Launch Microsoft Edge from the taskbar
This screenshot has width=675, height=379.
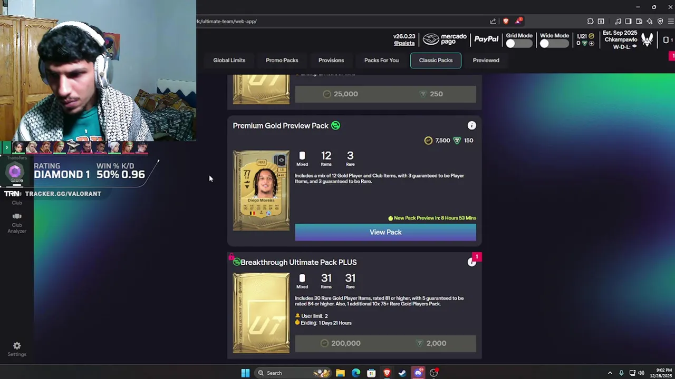pos(356,373)
